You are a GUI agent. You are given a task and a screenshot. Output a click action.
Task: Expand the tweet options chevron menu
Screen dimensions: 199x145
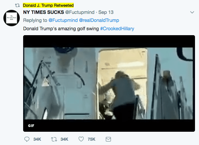[x=192, y=13]
